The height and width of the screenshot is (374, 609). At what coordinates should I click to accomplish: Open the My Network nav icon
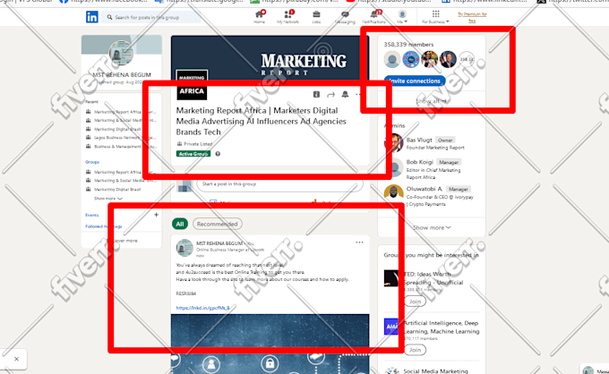point(287,16)
